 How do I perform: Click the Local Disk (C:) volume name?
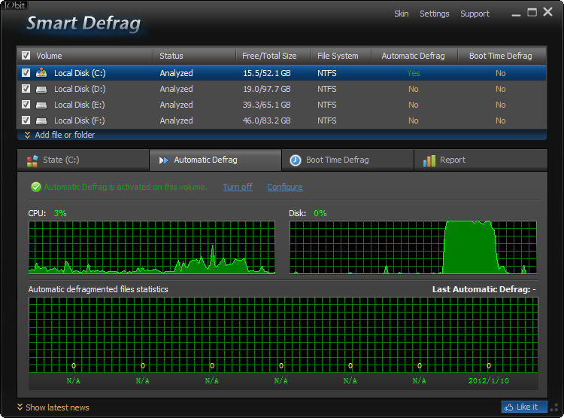(x=80, y=73)
